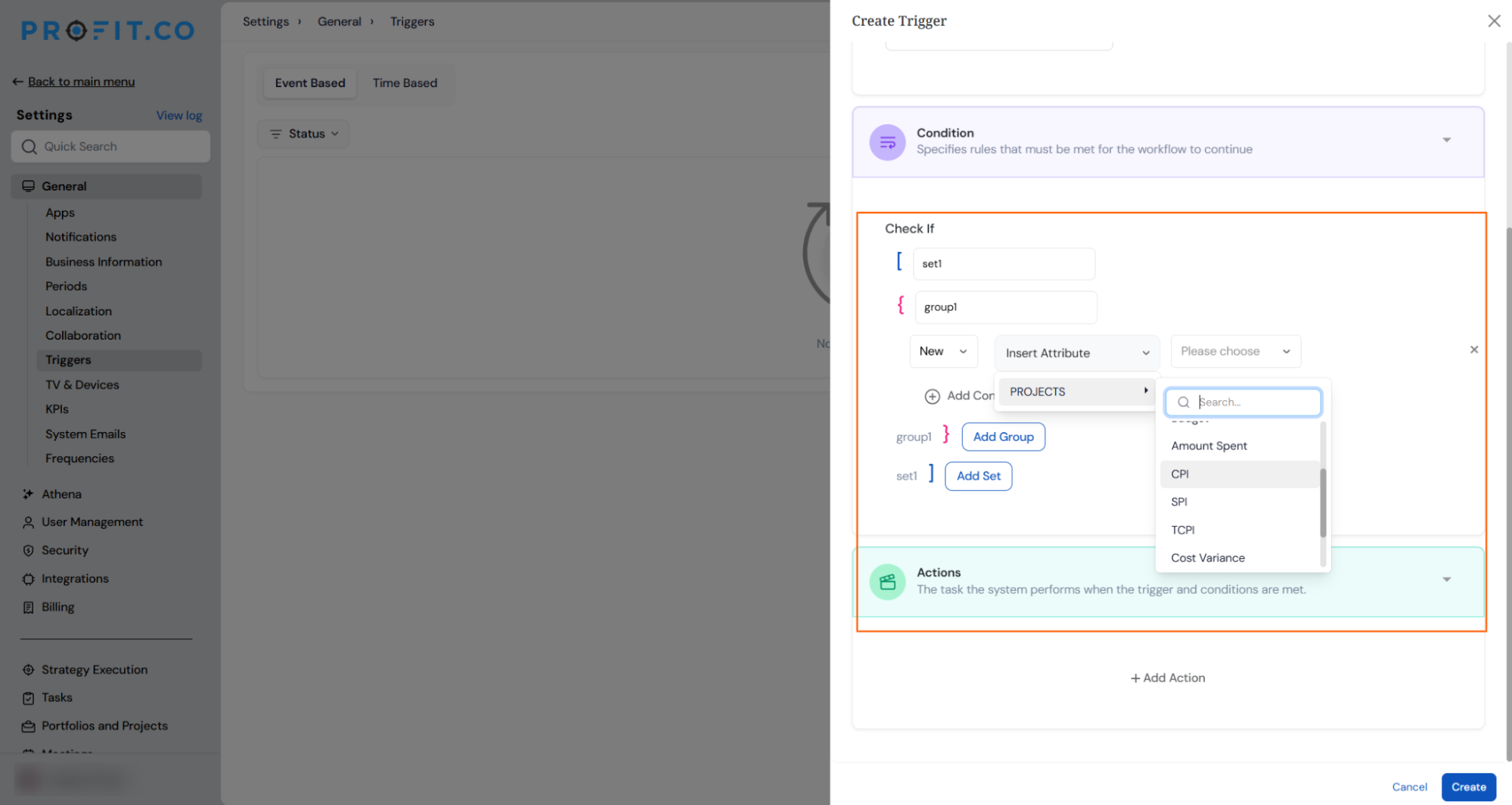Select Cost Variance attribute
The image size is (1512, 805).
[1239, 558]
